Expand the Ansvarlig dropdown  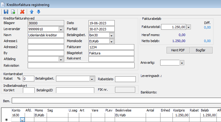point(182,63)
